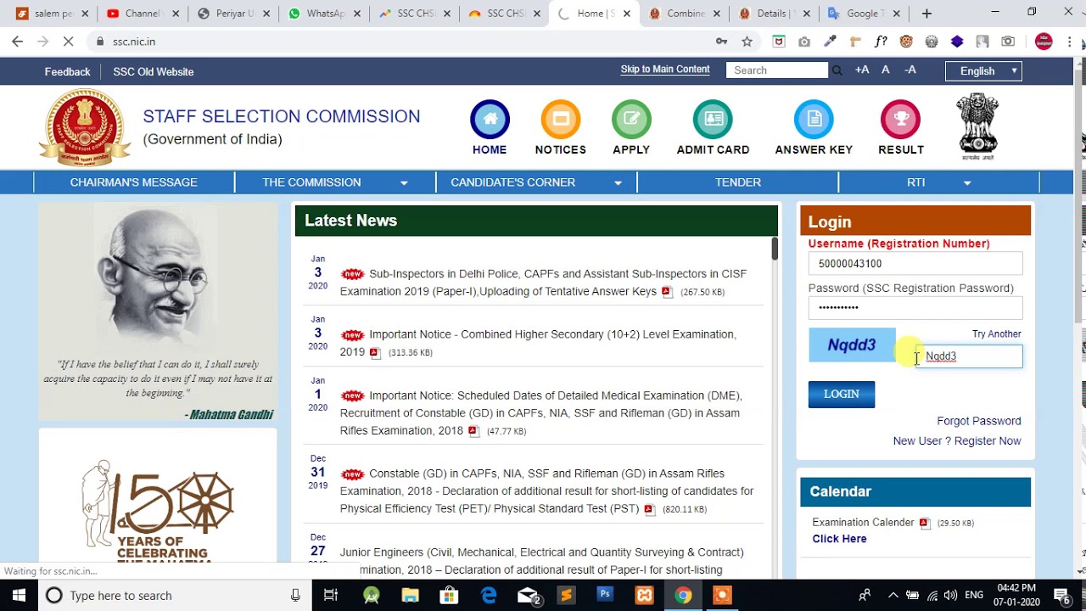This screenshot has width=1086, height=611.
Task: Open the ANSWER KEY icon
Action: coord(814,120)
